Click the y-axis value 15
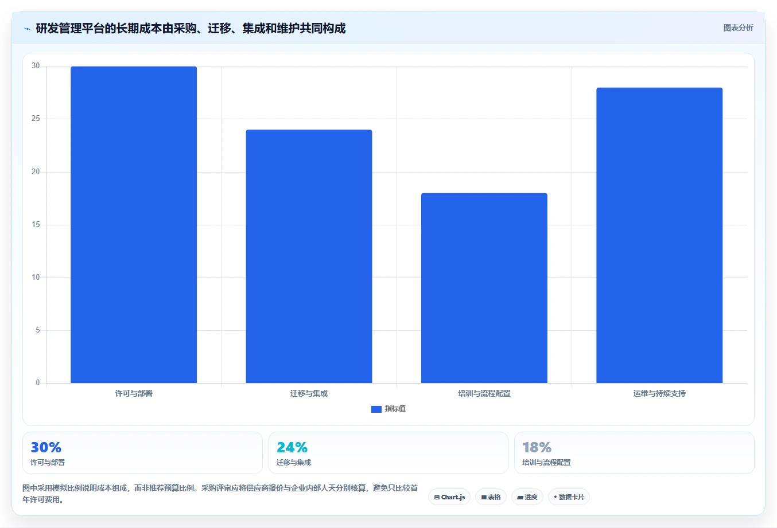The height and width of the screenshot is (528, 777). tap(36, 225)
